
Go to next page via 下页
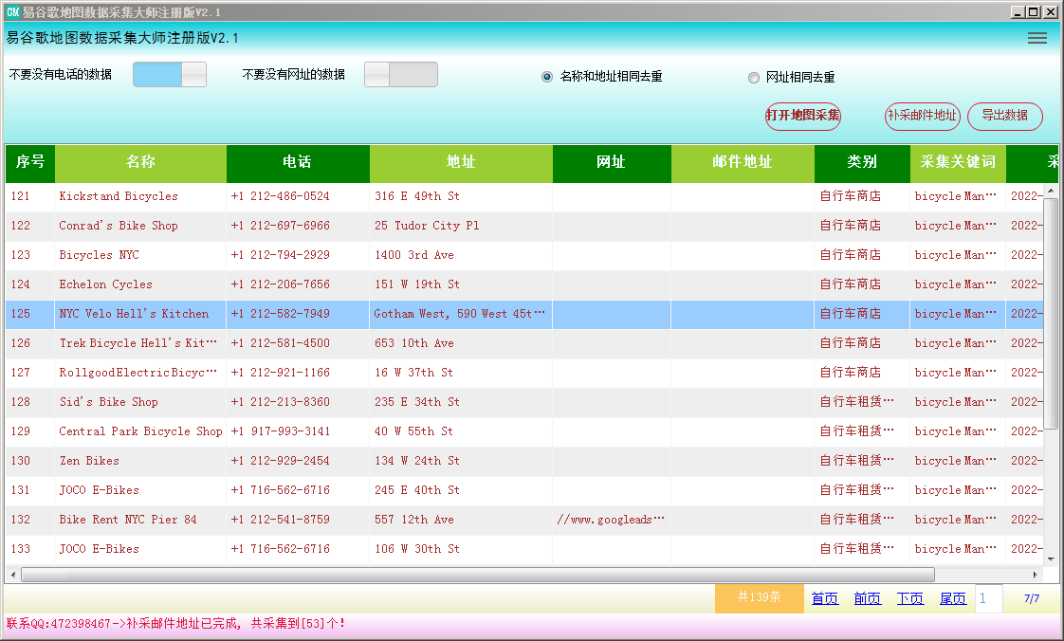[x=909, y=598]
